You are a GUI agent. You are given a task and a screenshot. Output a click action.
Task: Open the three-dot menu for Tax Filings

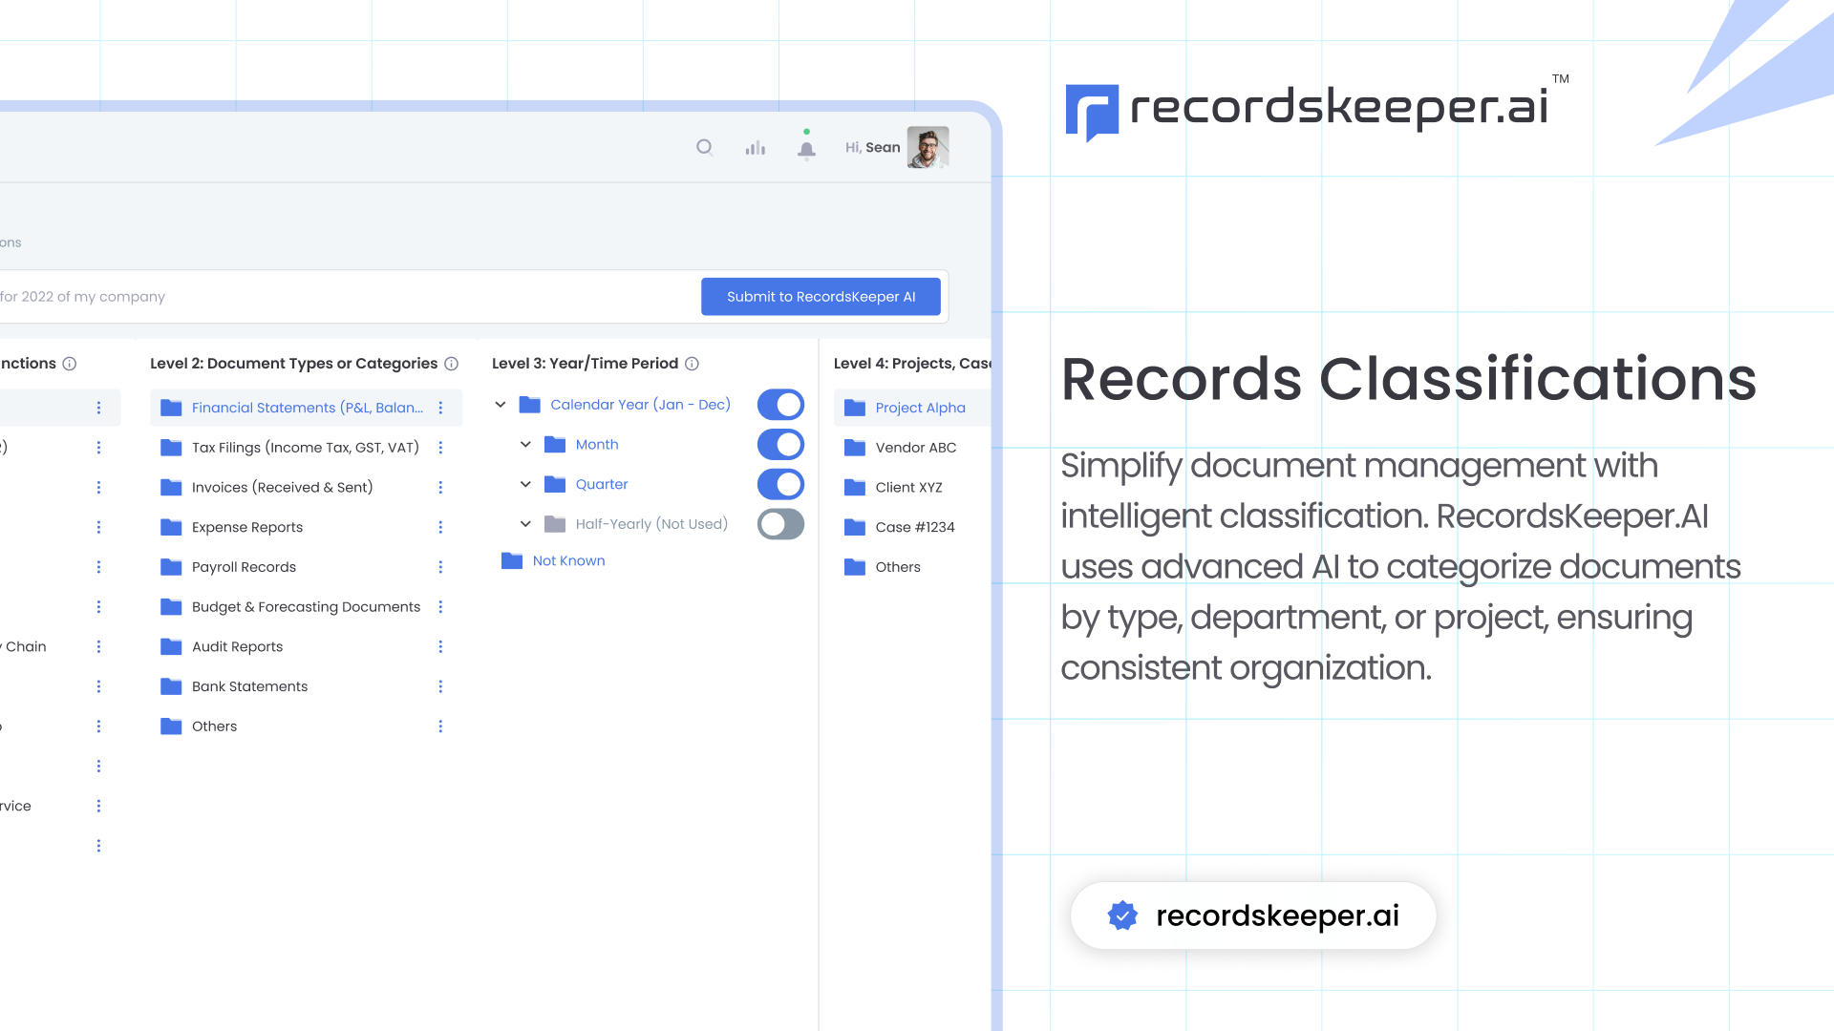tap(440, 448)
